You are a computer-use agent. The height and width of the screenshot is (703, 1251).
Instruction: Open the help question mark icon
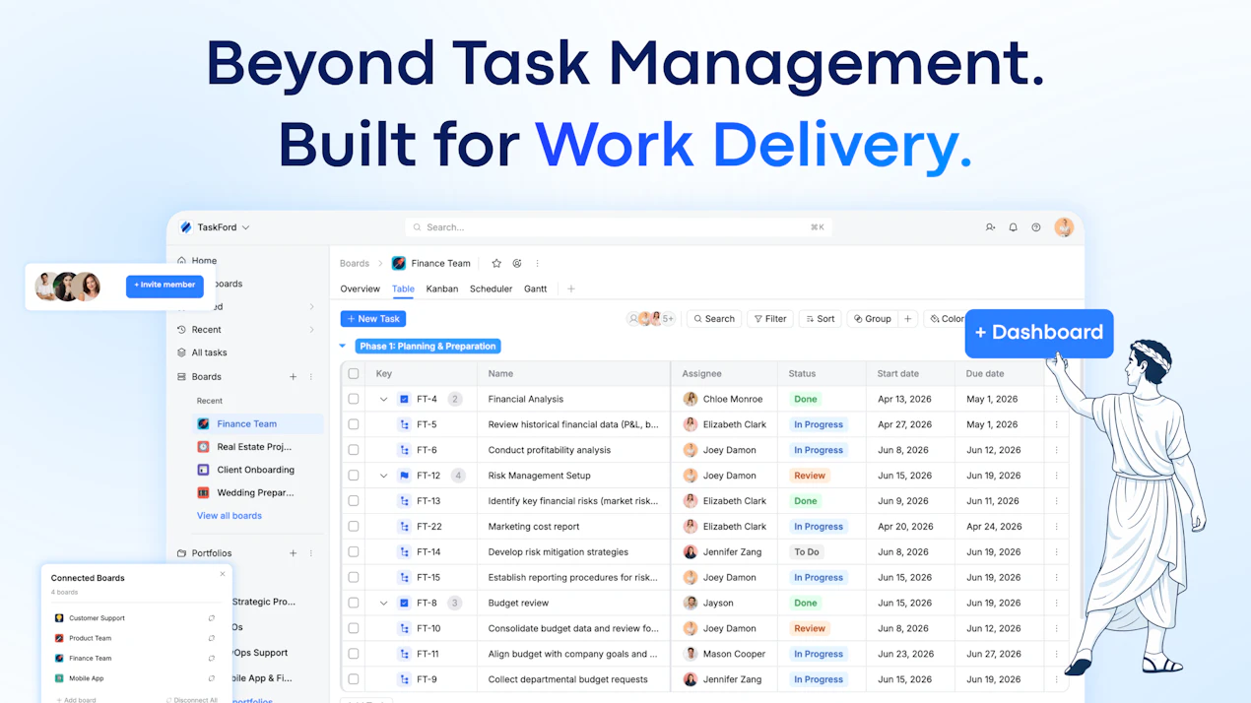coord(1036,227)
